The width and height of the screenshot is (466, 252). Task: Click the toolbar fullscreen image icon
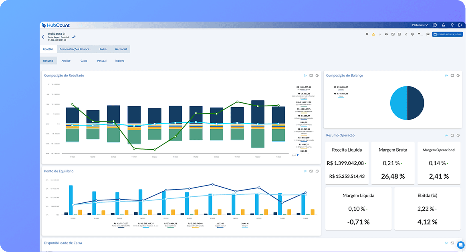coord(393,34)
